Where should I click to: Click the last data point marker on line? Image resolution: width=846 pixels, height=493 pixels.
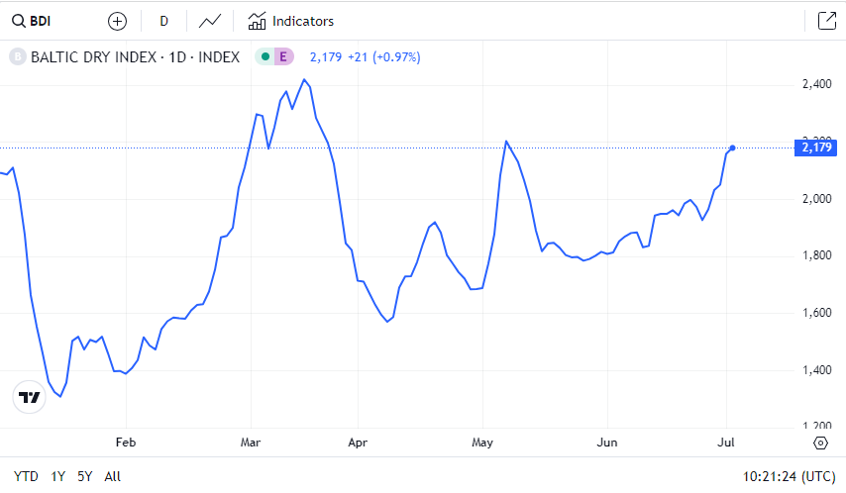pos(732,148)
